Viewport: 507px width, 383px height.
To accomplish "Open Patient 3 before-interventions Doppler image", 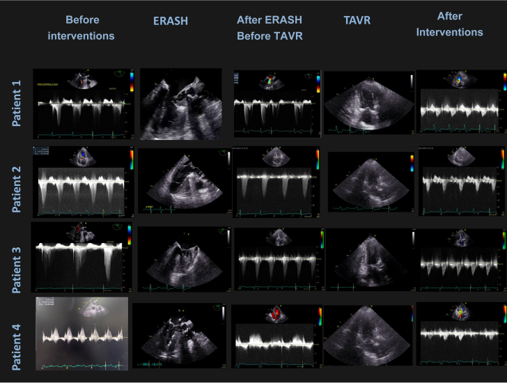I will click(x=81, y=257).
